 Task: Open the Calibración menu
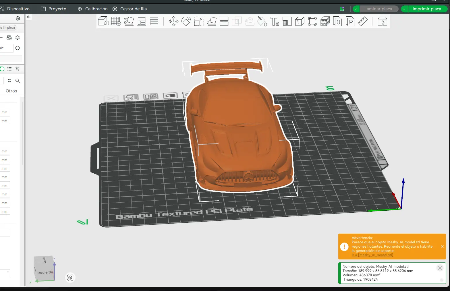[93, 9]
